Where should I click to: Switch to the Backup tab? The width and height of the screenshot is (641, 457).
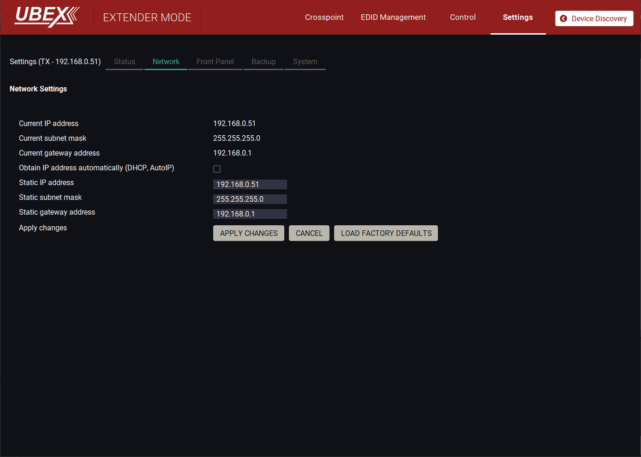pyautogui.click(x=264, y=62)
